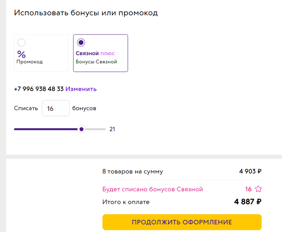This screenshot has height=232, width=282.
Task: Choose the Промокод card label
Action: 29,62
